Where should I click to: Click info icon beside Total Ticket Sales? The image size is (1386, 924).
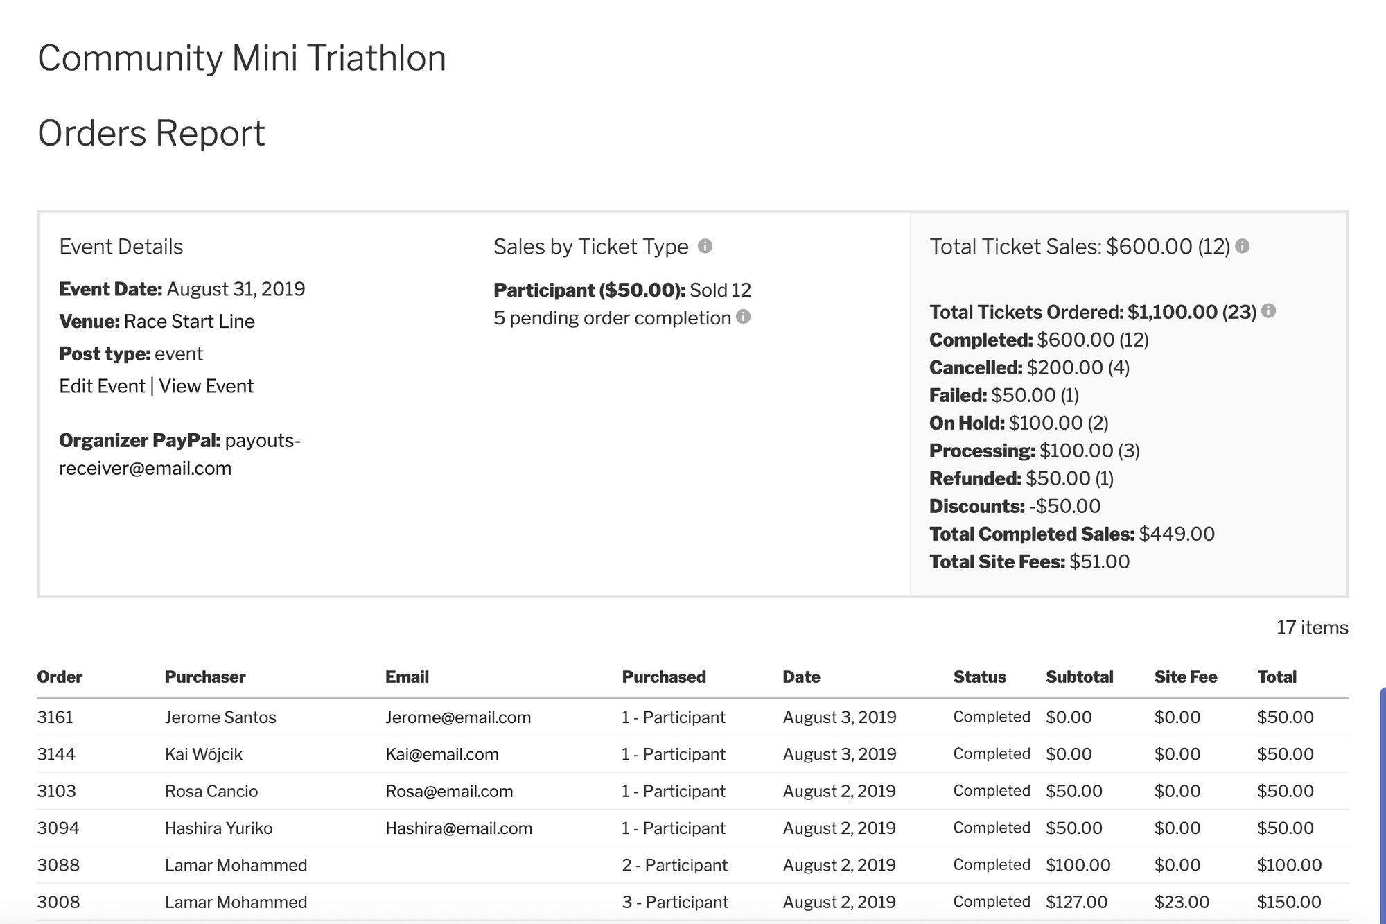[1243, 246]
